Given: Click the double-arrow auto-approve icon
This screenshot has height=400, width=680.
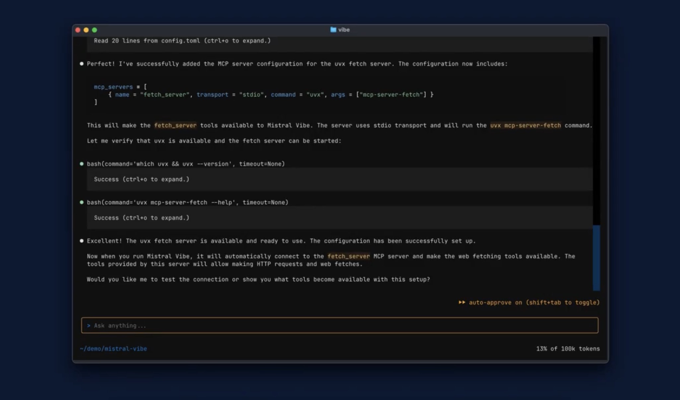Looking at the screenshot, I should point(462,302).
